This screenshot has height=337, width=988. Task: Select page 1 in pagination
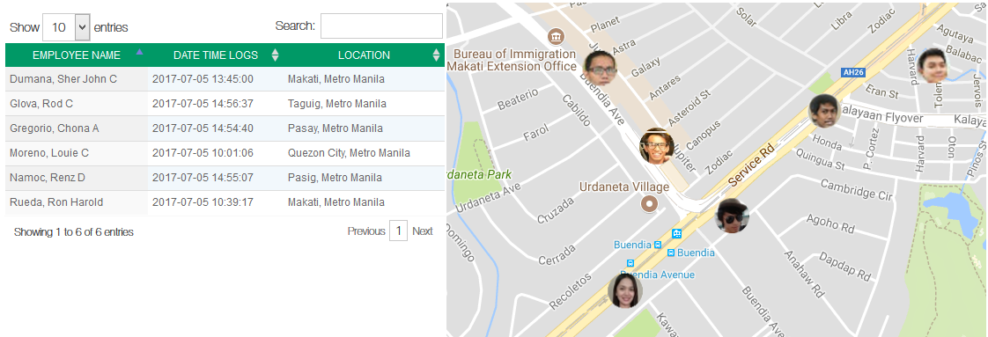[398, 231]
